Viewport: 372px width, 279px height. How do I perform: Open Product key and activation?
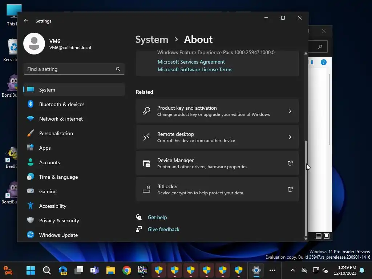click(217, 111)
